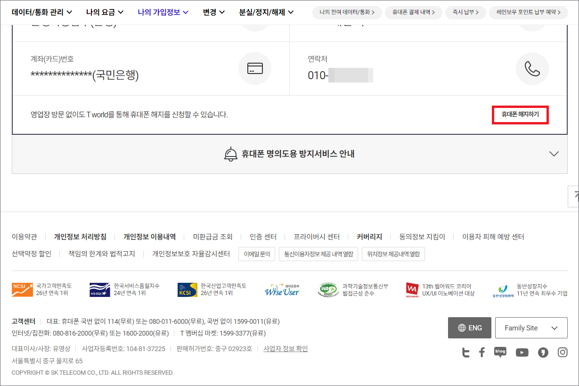Open the YouTube social icon
579x386 pixels.
(x=522, y=353)
